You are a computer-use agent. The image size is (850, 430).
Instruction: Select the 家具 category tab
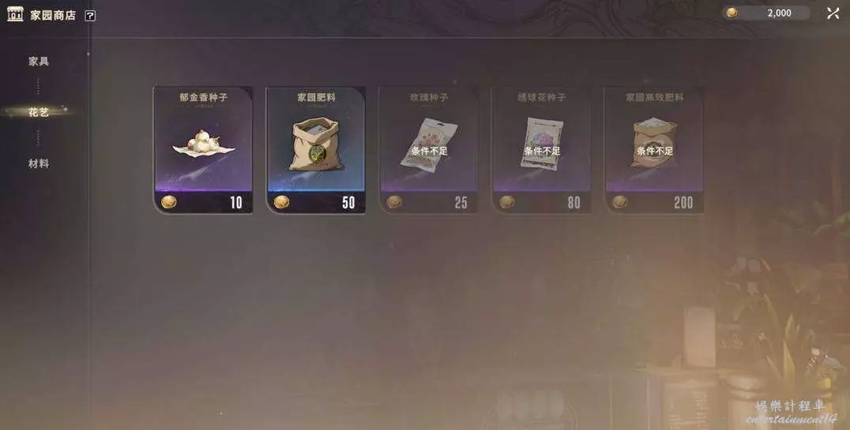39,62
